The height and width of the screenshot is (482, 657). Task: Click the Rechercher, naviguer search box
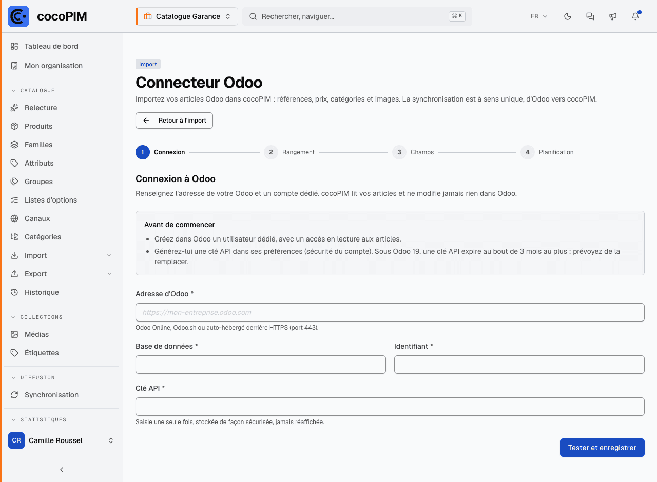(x=357, y=16)
